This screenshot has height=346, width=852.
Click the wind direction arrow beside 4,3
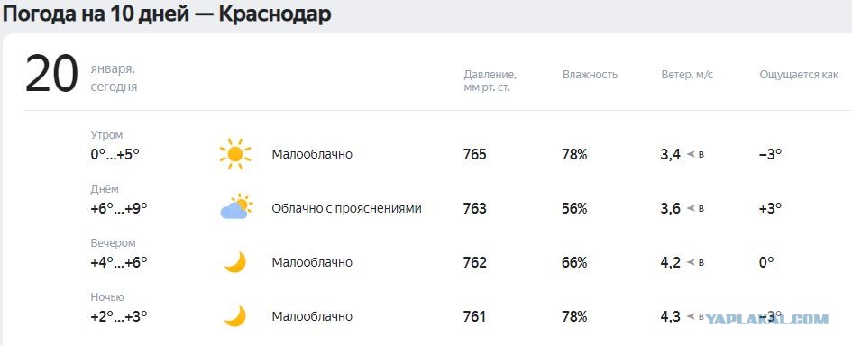(x=691, y=316)
